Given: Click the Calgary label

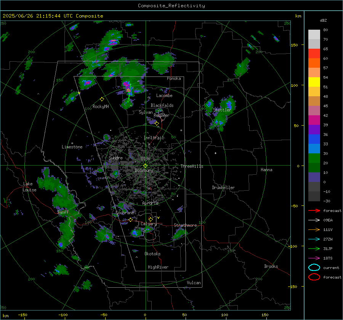Looking at the screenshot, I should click(148, 224).
